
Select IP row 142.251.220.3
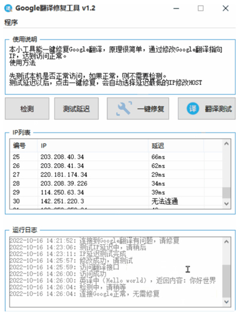point(116,201)
